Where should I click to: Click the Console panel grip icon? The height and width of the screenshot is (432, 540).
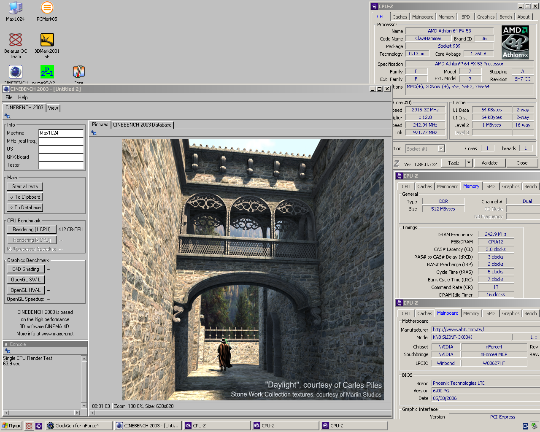point(6,344)
